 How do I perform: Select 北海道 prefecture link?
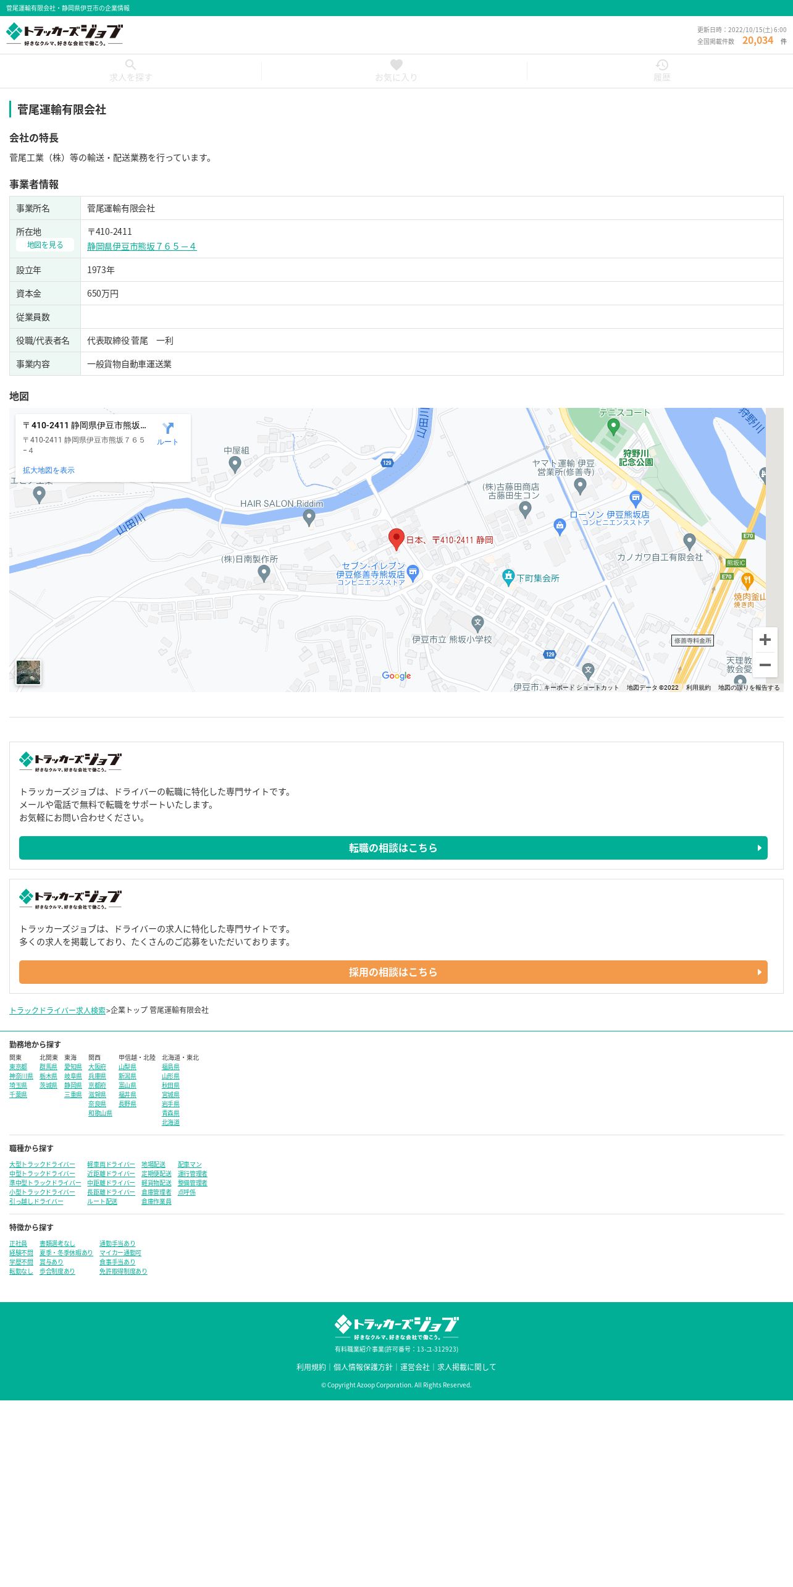point(170,1123)
